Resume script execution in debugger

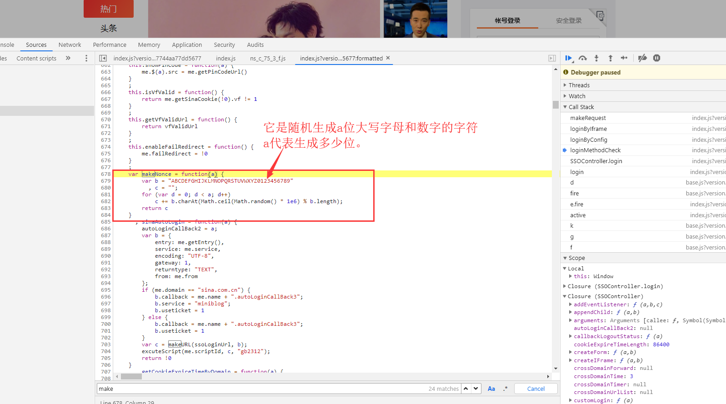tap(568, 58)
